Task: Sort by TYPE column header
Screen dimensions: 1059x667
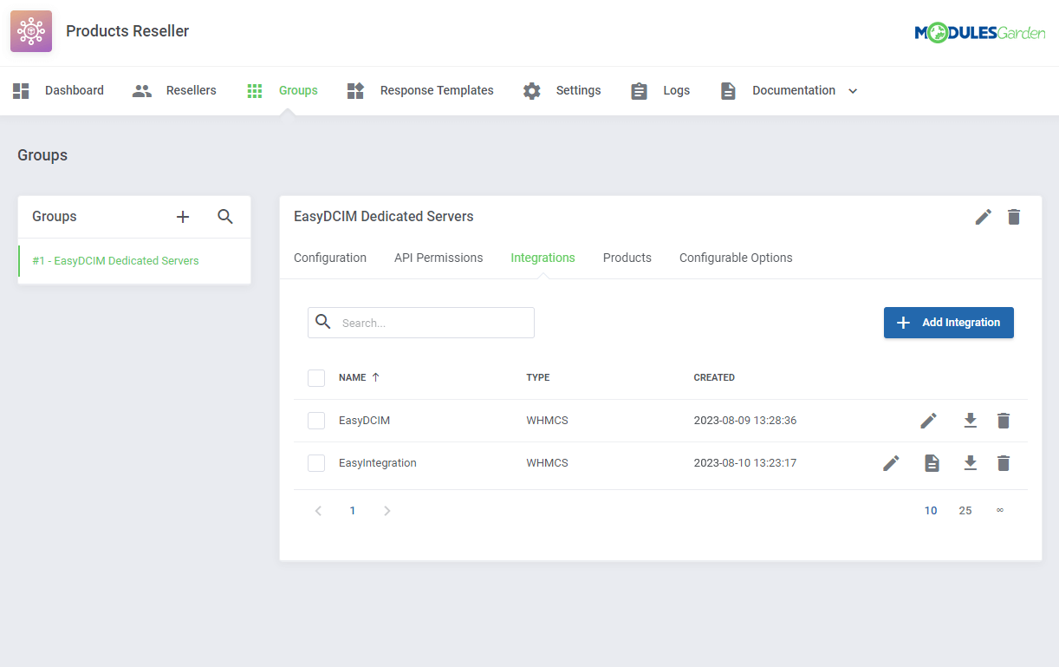Action: click(x=538, y=378)
